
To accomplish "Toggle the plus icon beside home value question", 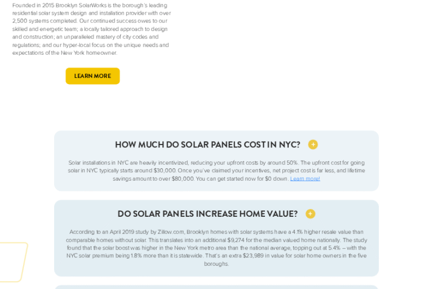I will 311,214.
